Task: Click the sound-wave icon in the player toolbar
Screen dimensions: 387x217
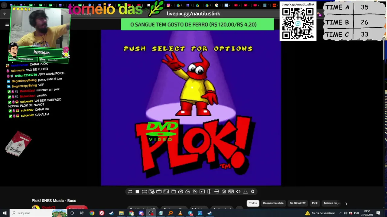Action: tap(145, 192)
